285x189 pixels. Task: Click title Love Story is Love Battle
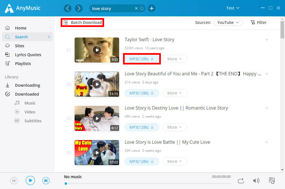pos(167,142)
